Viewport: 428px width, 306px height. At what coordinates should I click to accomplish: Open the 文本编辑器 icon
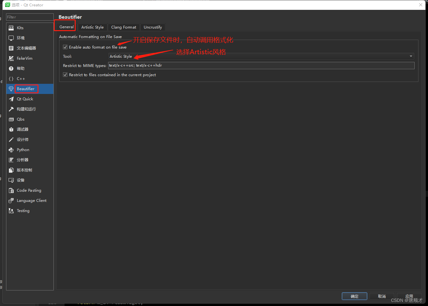[11, 48]
